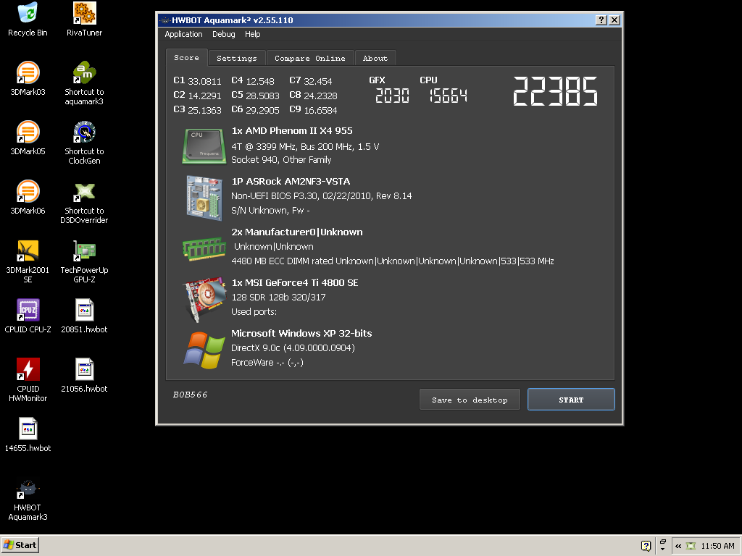This screenshot has width=742, height=556.
Task: Click the GFX score 2030
Action: (x=392, y=96)
